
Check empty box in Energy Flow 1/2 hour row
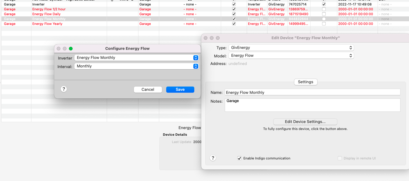point(324,9)
